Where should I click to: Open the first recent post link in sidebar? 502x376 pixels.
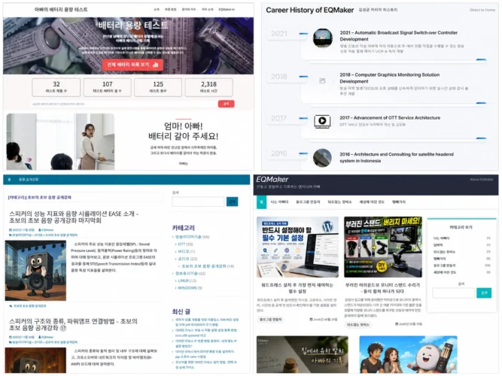[x=206, y=322]
